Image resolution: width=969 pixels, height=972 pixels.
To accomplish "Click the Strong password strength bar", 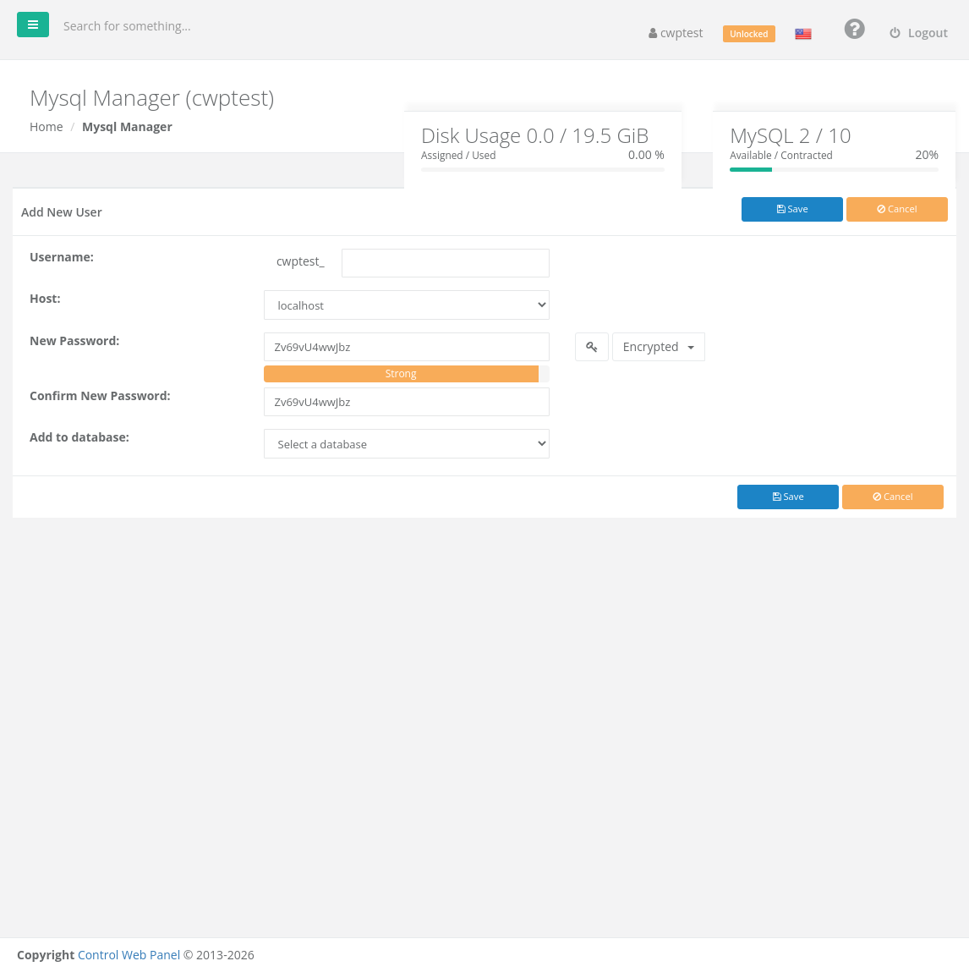I will pyautogui.click(x=401, y=374).
